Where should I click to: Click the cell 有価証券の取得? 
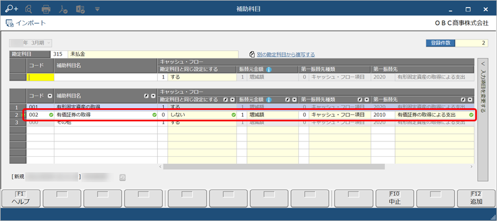106,115
